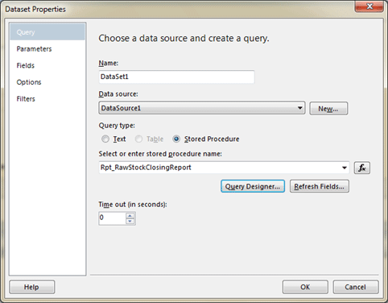Screen dimensions: 388x303
Task: Increase the time out value
Action: (130, 215)
